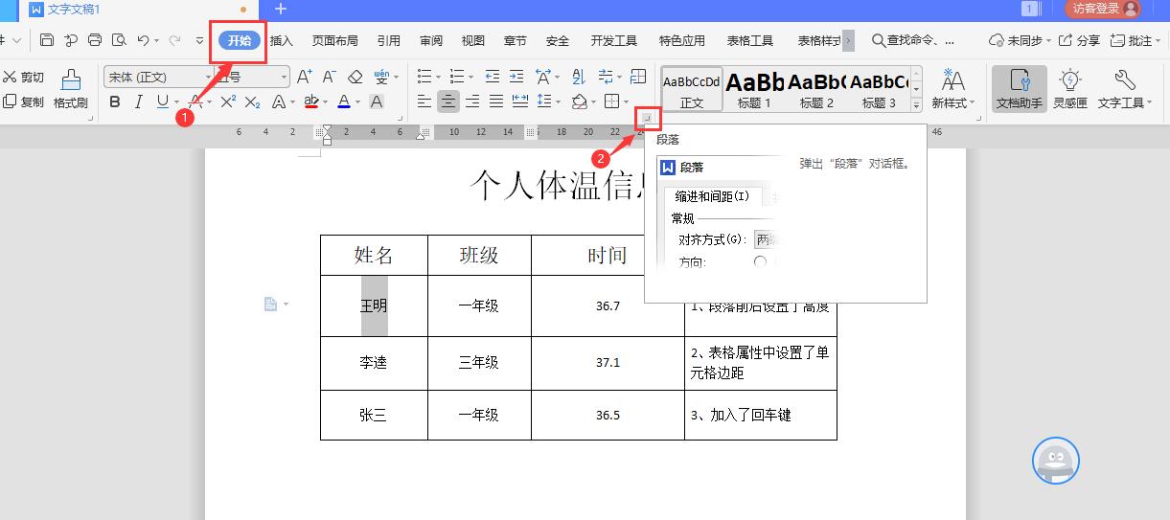Click the show/hide table gridlines icon

[638, 77]
